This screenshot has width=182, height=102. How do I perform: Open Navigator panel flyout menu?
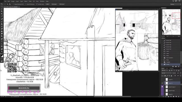[x=181, y=8]
